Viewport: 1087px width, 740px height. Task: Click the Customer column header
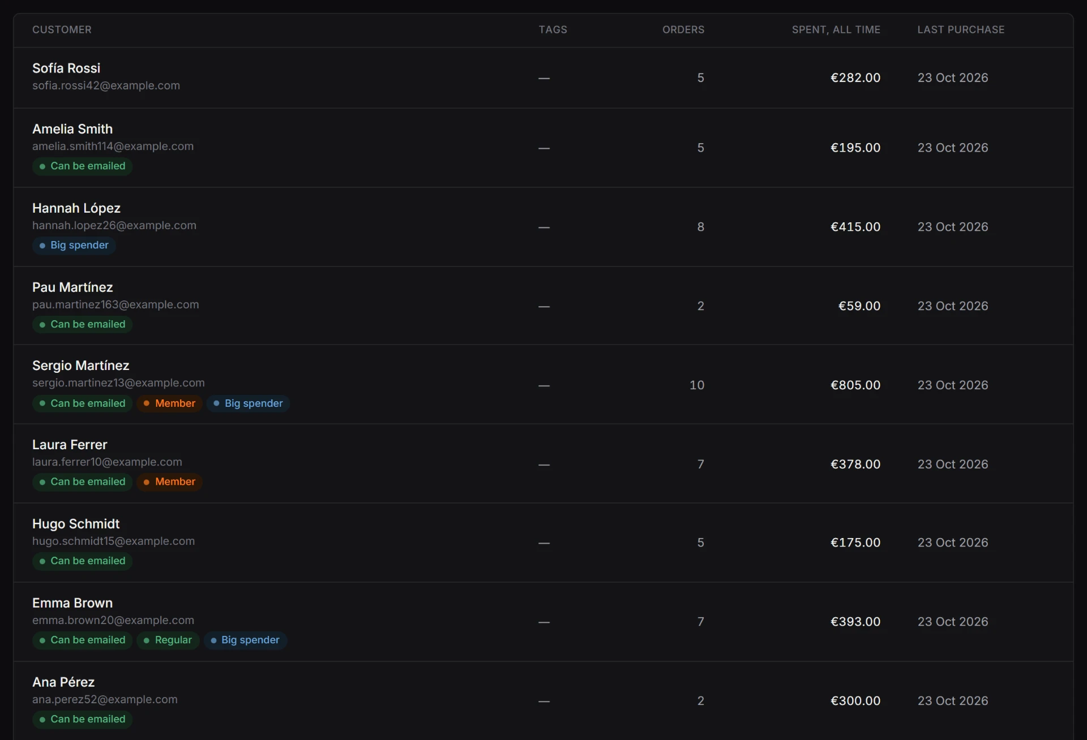[x=62, y=29]
